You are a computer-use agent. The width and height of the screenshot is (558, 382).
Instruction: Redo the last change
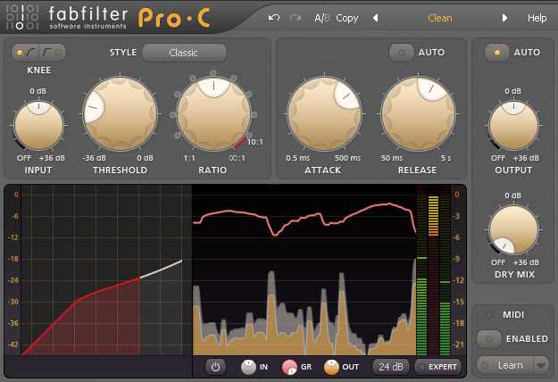click(x=295, y=18)
